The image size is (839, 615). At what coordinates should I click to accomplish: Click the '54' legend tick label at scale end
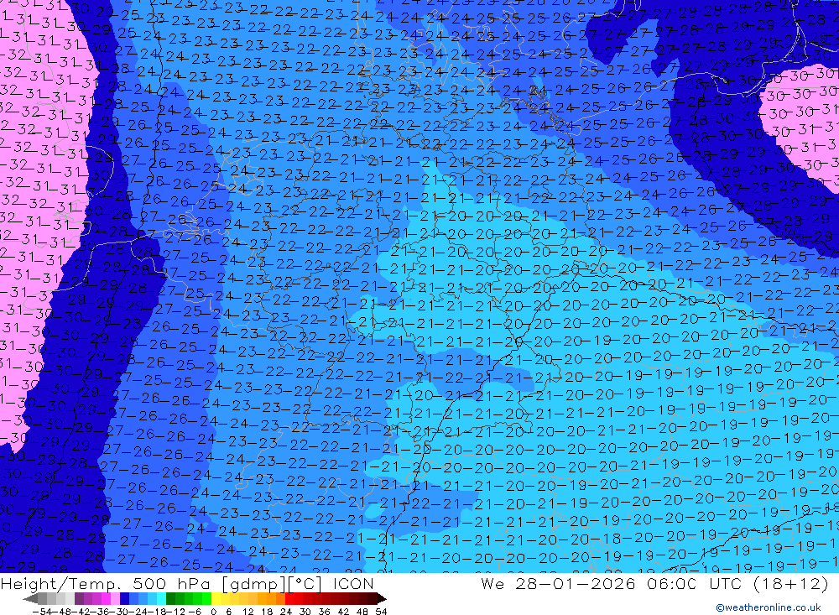381,612
